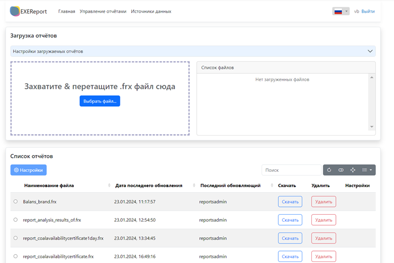This screenshot has height=263, width=394.
Task: Open the Russian flag language dropdown
Action: point(341,11)
